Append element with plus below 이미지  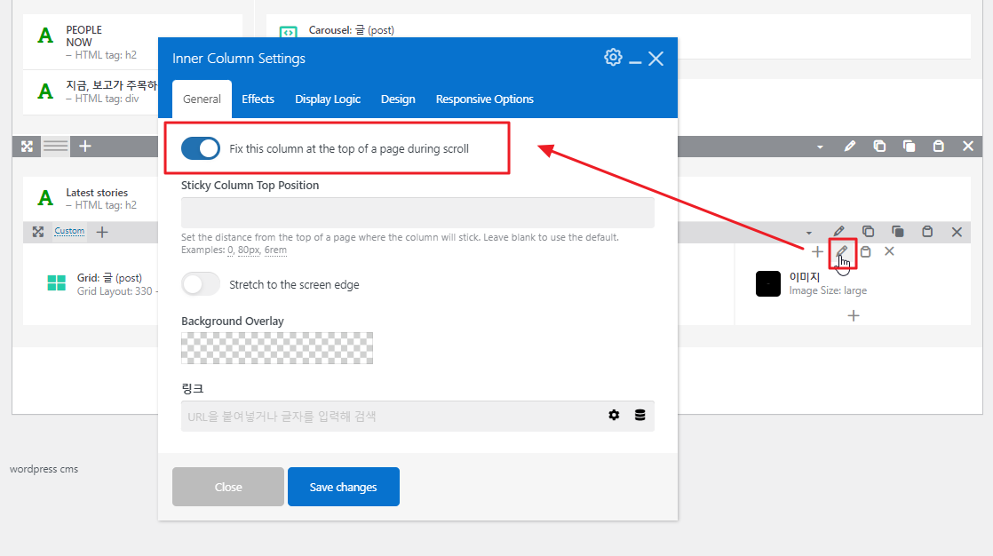click(853, 315)
